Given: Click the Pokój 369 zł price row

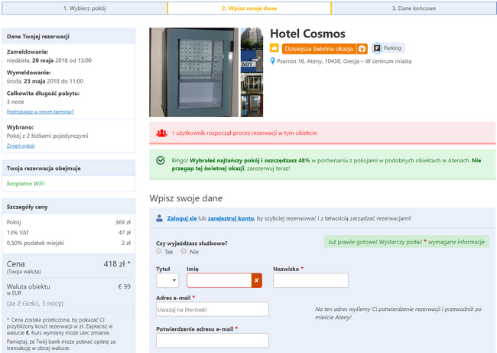Looking at the screenshot, I should (69, 222).
